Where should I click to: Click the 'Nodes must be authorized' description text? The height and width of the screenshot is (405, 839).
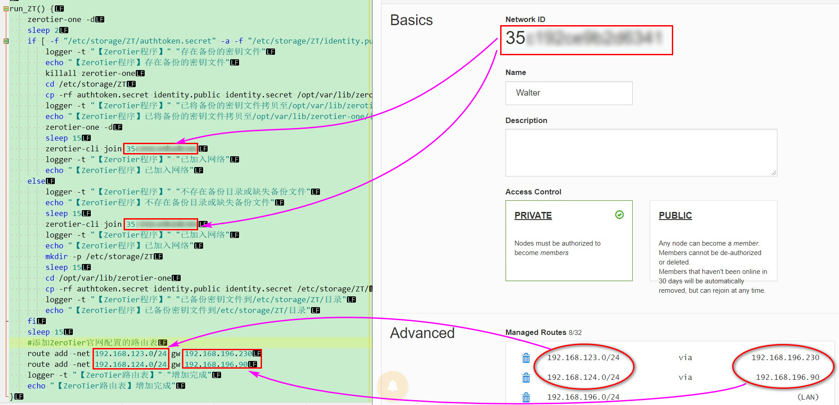pos(557,248)
